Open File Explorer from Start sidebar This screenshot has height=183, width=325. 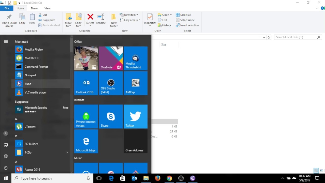pyautogui.click(x=6, y=145)
